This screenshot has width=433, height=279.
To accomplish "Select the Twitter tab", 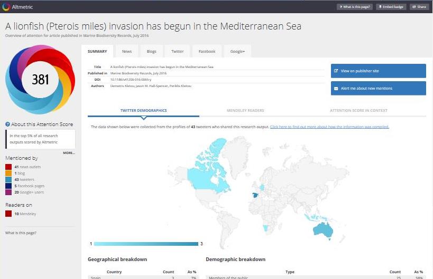I will (x=177, y=51).
